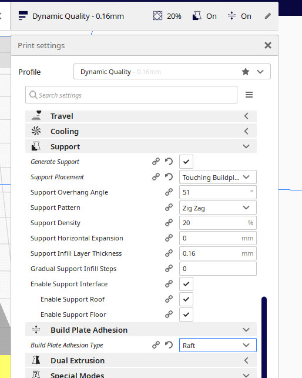Click link icon beside Support Pattern
The height and width of the screenshot is (378, 302).
169,208
